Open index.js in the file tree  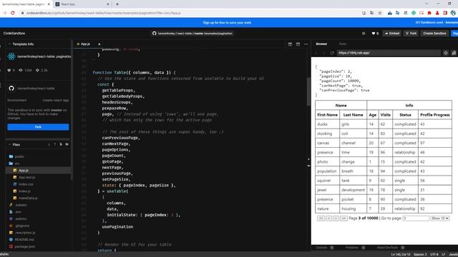click(24, 191)
